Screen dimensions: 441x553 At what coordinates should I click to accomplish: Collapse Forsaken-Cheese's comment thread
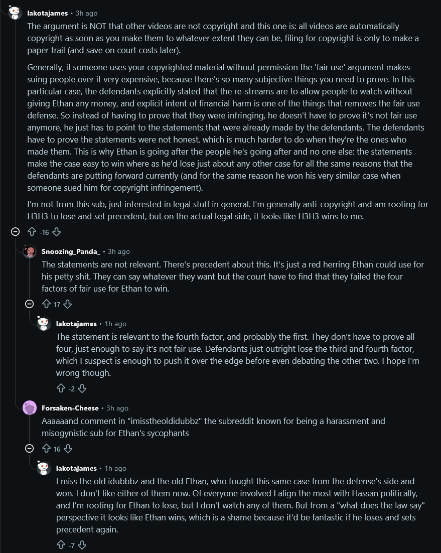30,448
